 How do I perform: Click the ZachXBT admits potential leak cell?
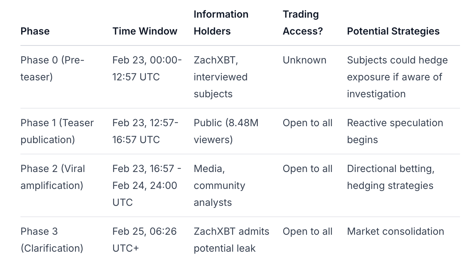click(231, 240)
